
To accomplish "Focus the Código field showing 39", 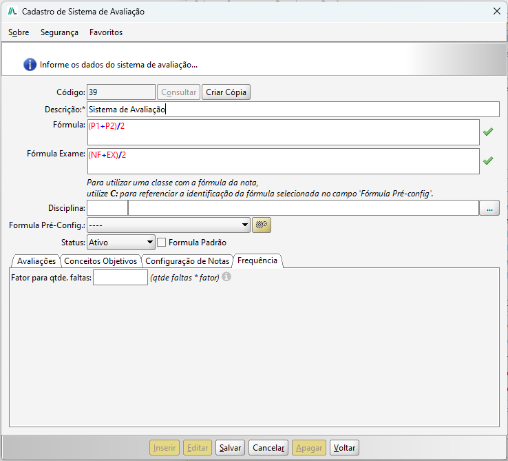I will 121,92.
